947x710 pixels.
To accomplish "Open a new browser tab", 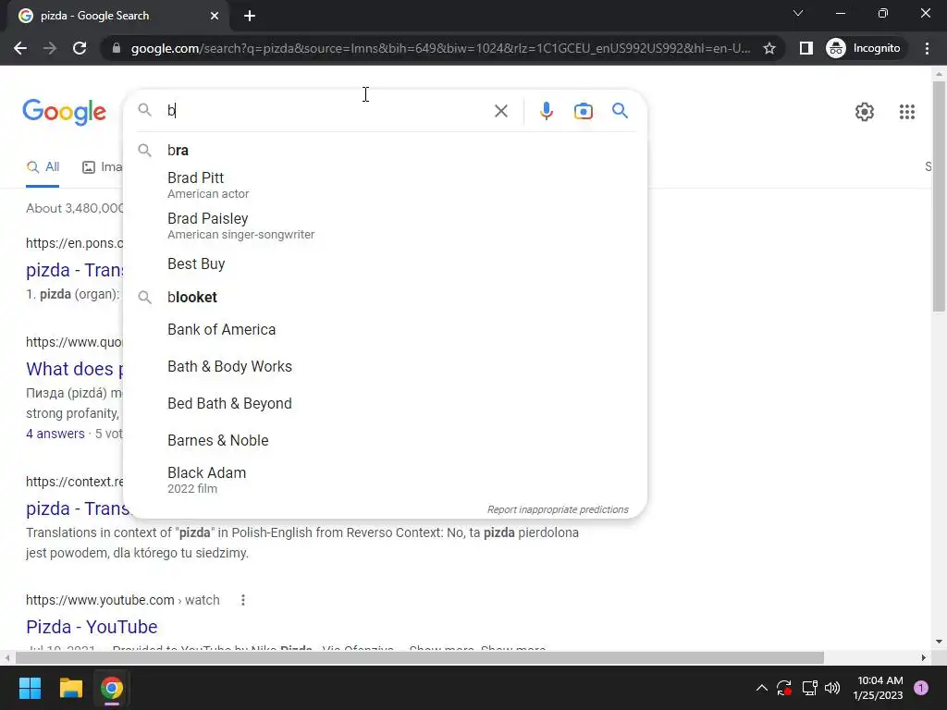I will (x=250, y=17).
